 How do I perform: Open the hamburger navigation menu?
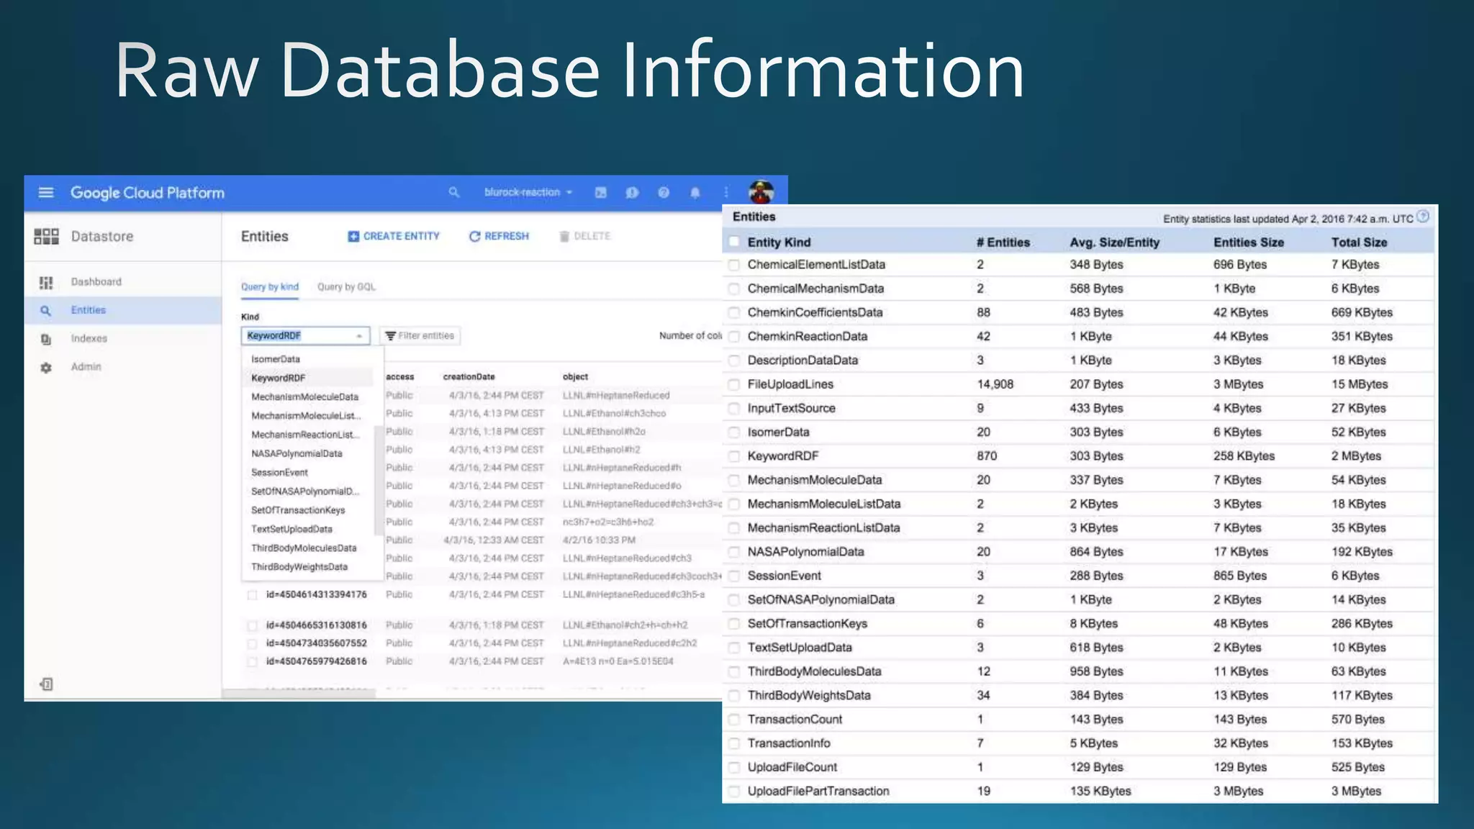[46, 192]
